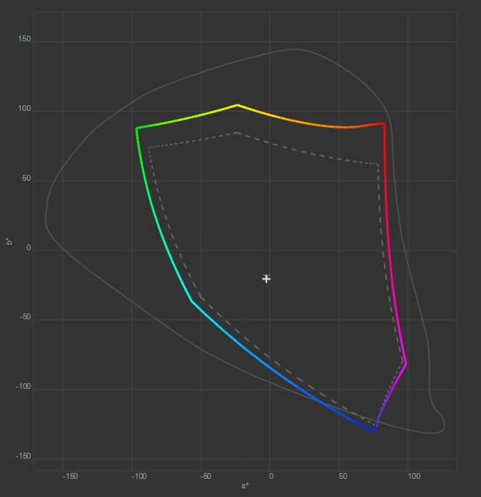Click the "150" tick label on the b* axis
Viewport: 481px width, 497px height.
[x=25, y=38]
